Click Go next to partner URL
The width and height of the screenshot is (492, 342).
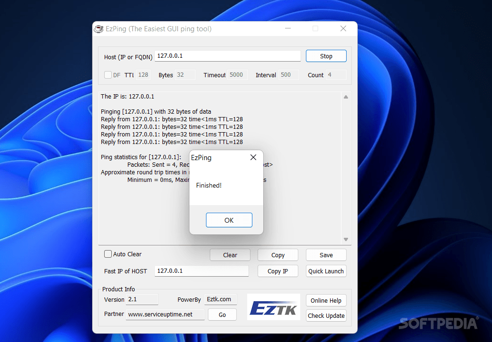[222, 315]
